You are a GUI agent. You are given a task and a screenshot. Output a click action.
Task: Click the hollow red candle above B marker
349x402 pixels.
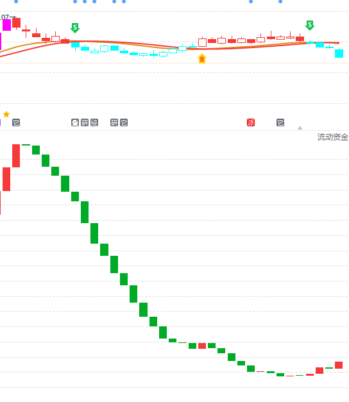[202, 42]
